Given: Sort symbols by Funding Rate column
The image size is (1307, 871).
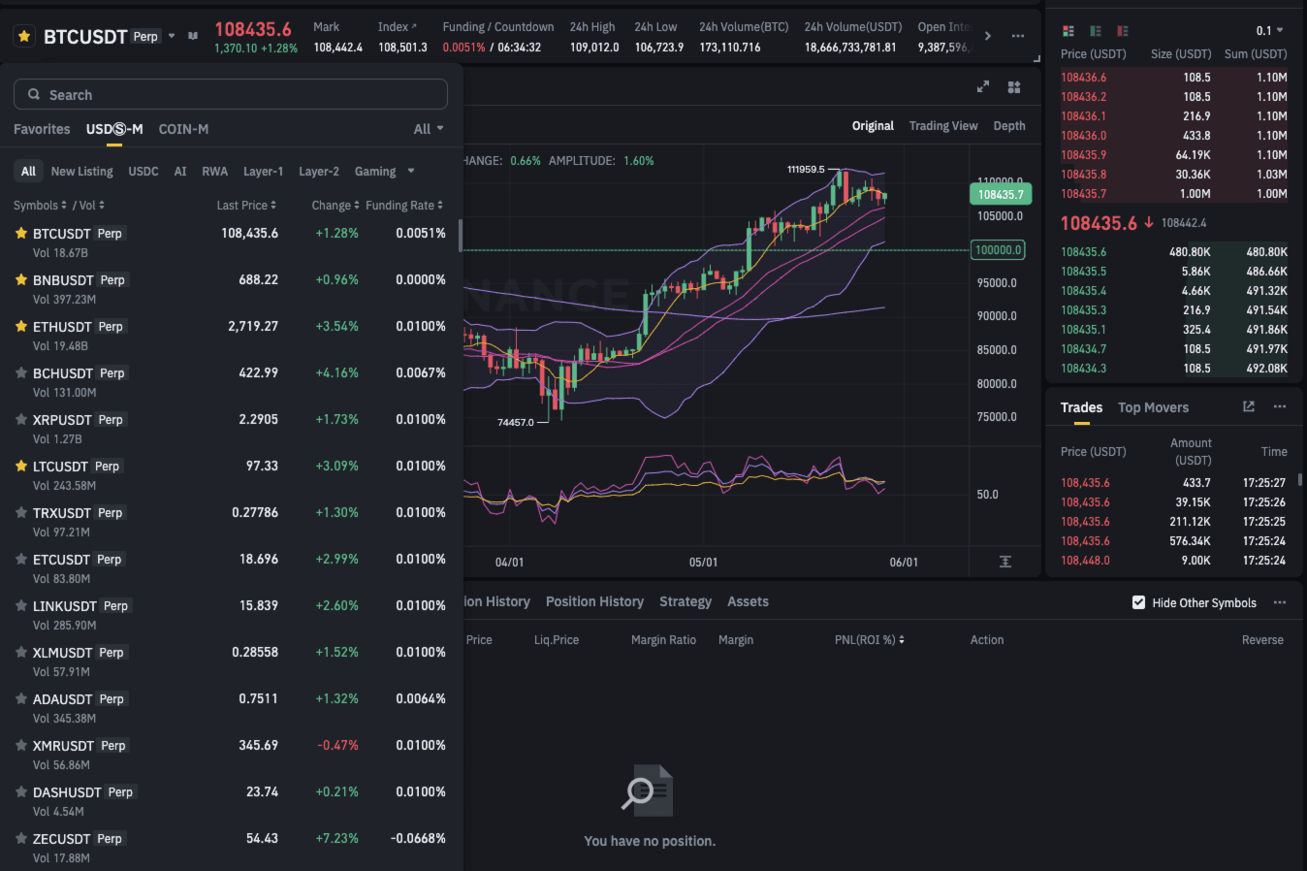Looking at the screenshot, I should 401,205.
